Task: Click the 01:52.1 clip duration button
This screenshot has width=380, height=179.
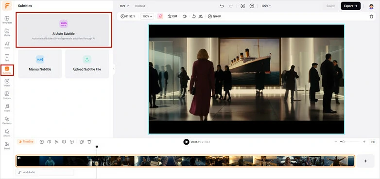Action: click(128, 16)
